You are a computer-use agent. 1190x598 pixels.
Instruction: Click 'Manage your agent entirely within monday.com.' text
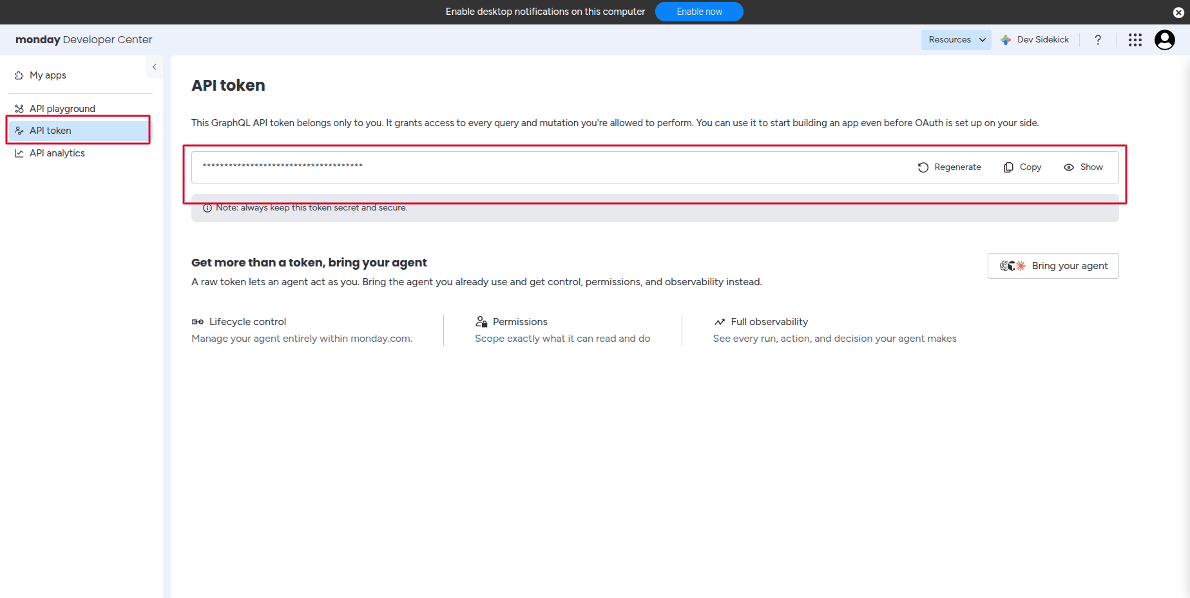pyautogui.click(x=302, y=339)
